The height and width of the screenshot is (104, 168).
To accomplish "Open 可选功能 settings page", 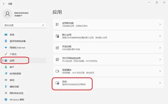I will (108, 48).
